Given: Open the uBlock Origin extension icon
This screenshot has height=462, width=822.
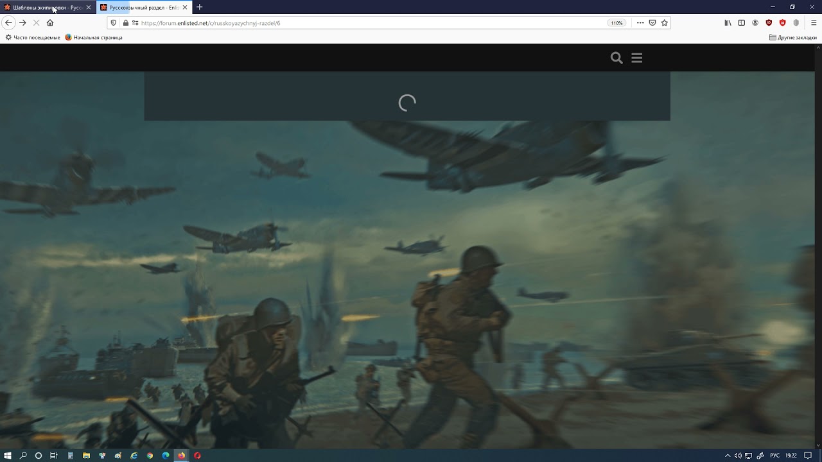Looking at the screenshot, I should tap(769, 22).
